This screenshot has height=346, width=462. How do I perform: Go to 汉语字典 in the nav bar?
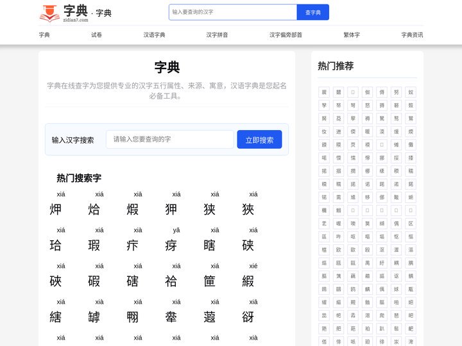(154, 35)
